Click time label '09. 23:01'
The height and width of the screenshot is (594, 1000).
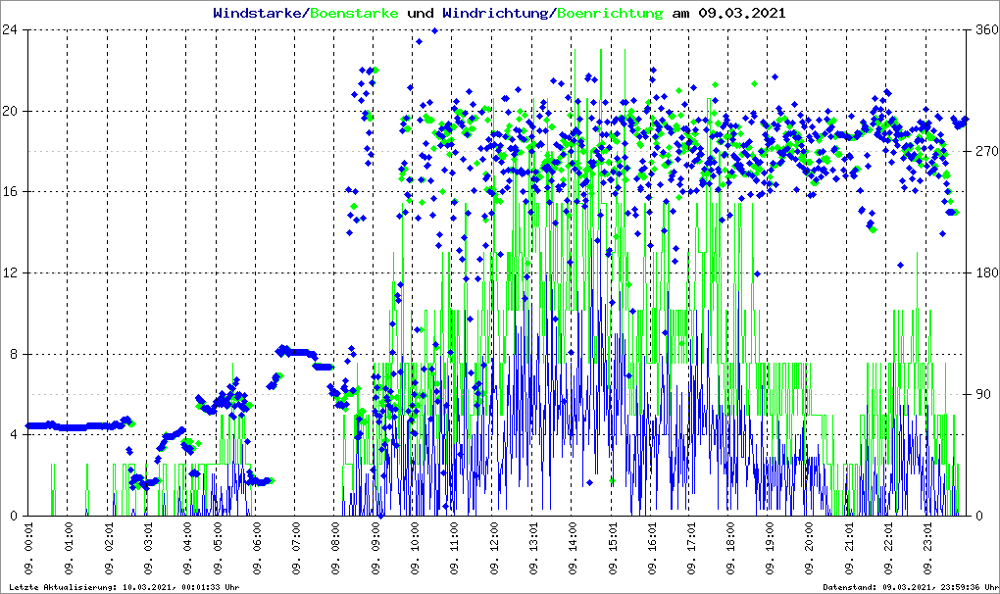927,548
